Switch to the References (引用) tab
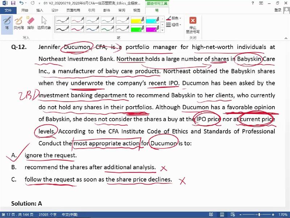 [x=92, y=11]
